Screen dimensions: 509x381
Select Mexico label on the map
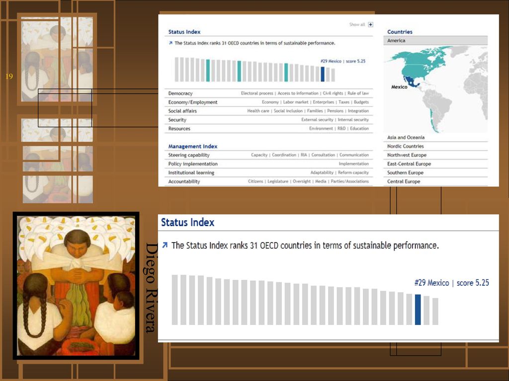pos(399,87)
